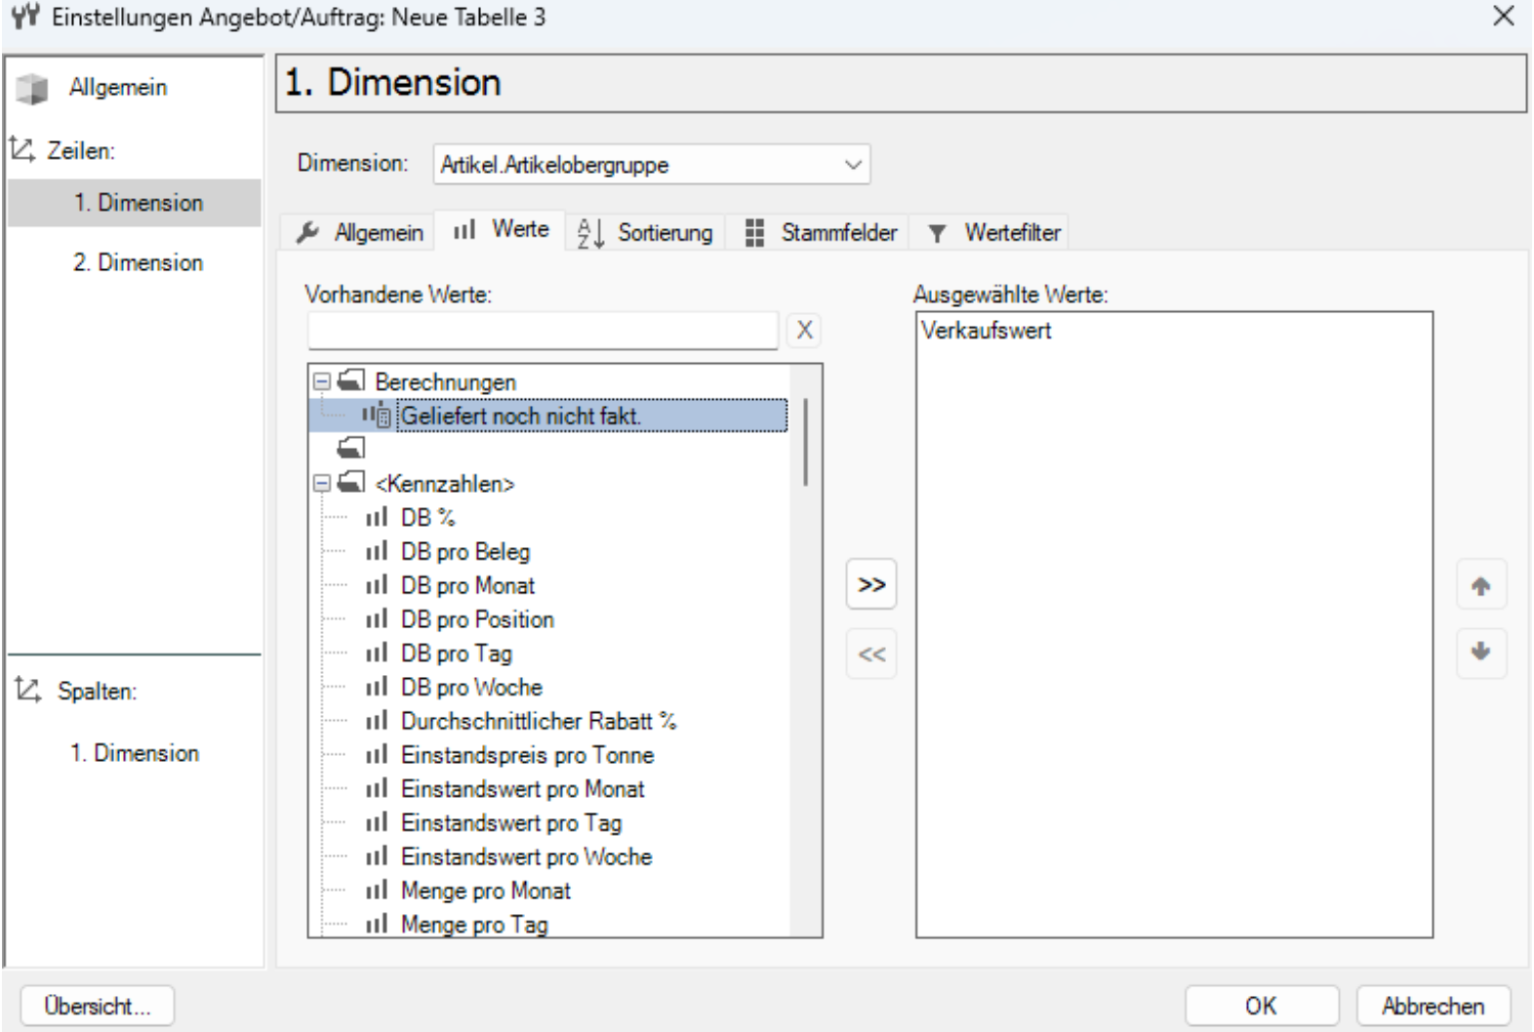Remove value with << button
1534x1032 pixels.
click(x=871, y=654)
